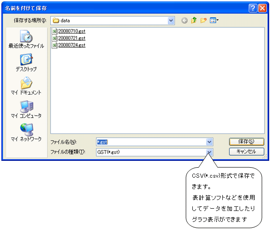Screen dimensions: 271x231
Task: Expand the ファイル名 dropdown arrow
Action: (x=209, y=142)
